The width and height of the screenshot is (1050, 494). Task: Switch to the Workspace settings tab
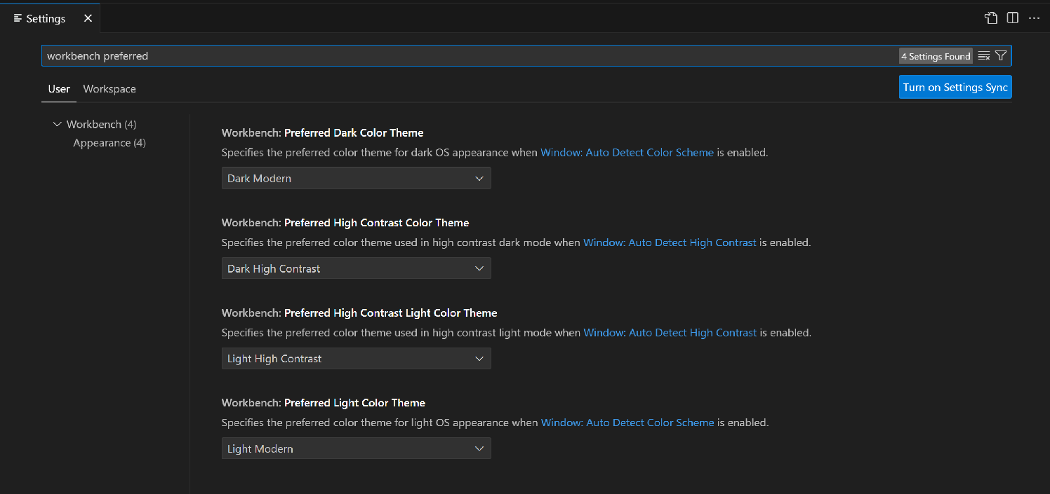coord(109,89)
